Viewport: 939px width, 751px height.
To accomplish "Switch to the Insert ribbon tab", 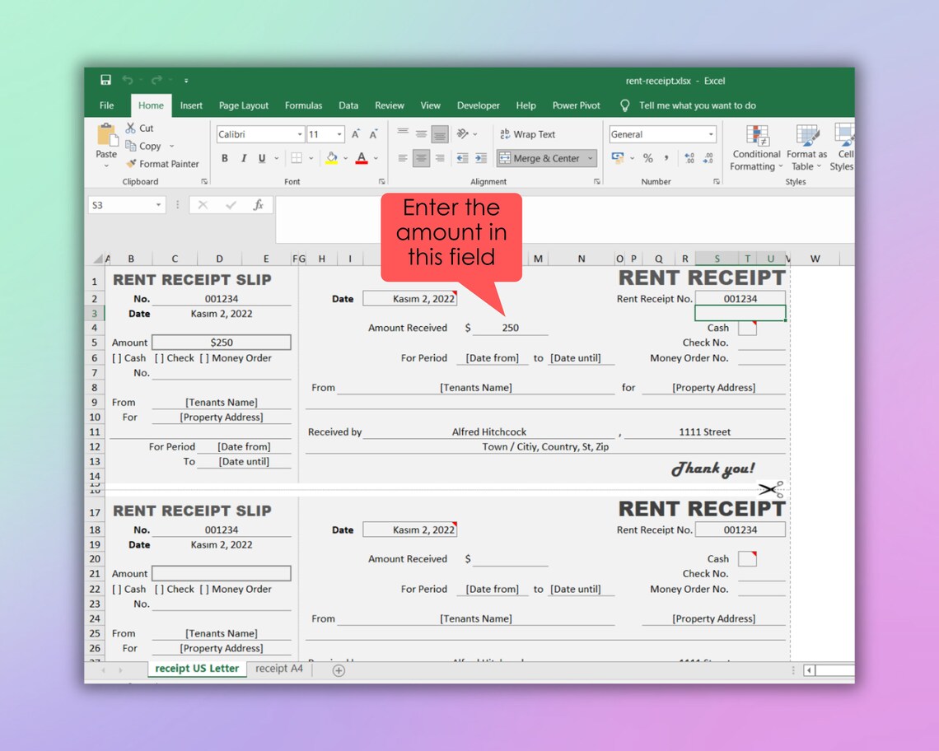I will pos(192,105).
